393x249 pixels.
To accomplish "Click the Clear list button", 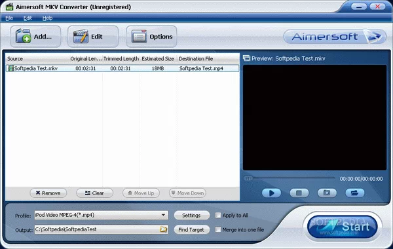I will point(94,193).
